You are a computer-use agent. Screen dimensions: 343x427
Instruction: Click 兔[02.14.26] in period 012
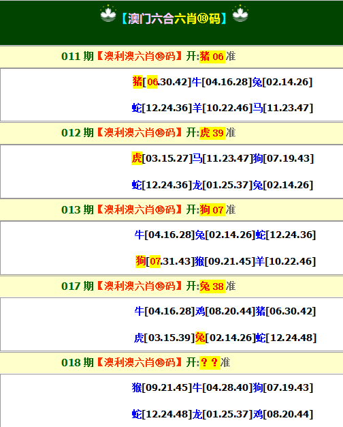pyautogui.click(x=283, y=185)
